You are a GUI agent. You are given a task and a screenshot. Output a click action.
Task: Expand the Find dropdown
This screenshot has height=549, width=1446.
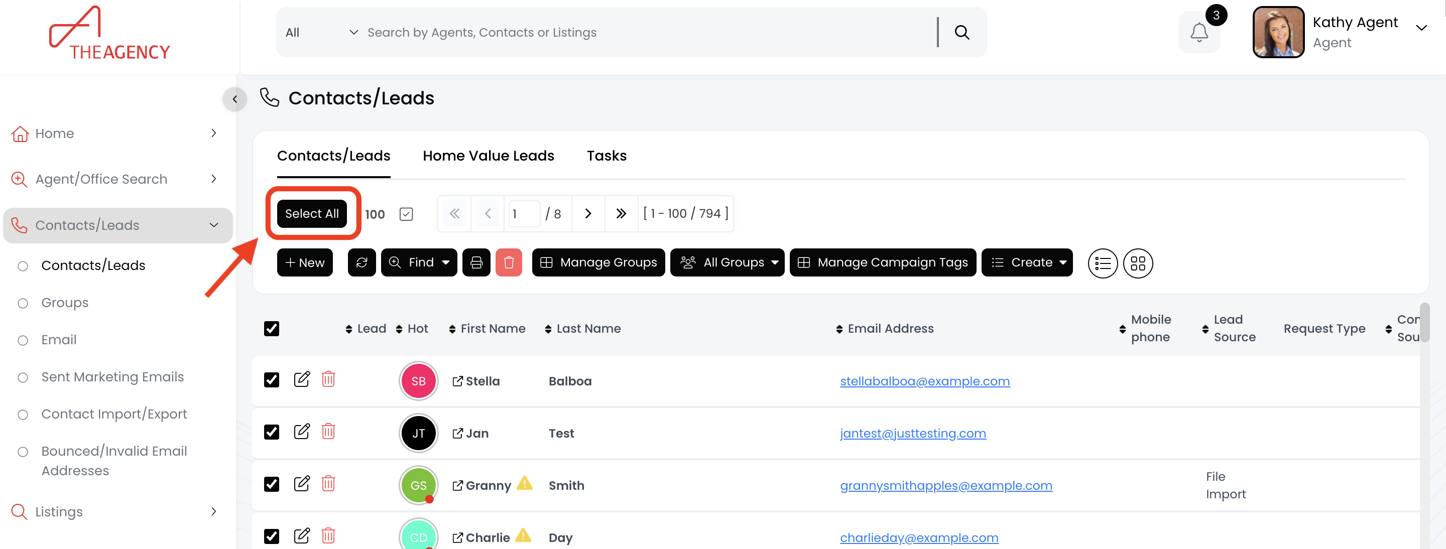pyautogui.click(x=419, y=262)
